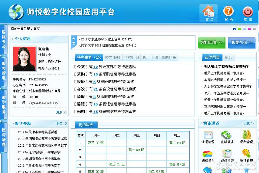Select the magenta theme color swatch

(x=250, y=29)
